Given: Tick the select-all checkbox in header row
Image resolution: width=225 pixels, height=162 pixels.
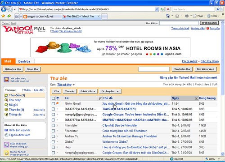Looking at the screenshot, I should point(53,98).
